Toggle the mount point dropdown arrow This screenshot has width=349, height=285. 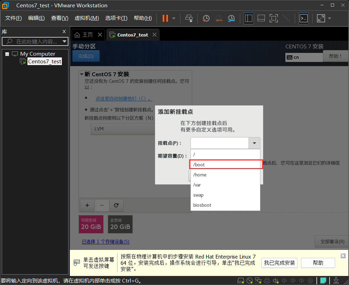(x=254, y=143)
